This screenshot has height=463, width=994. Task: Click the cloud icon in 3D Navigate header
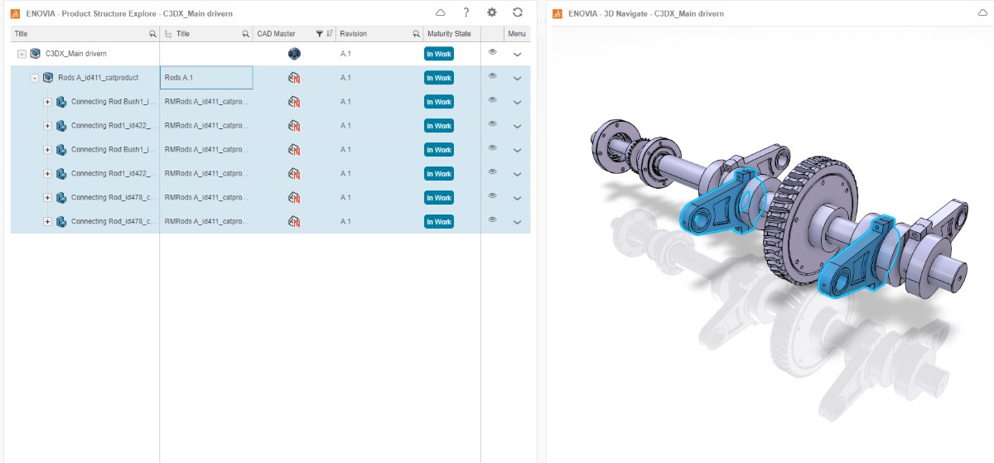click(x=982, y=13)
